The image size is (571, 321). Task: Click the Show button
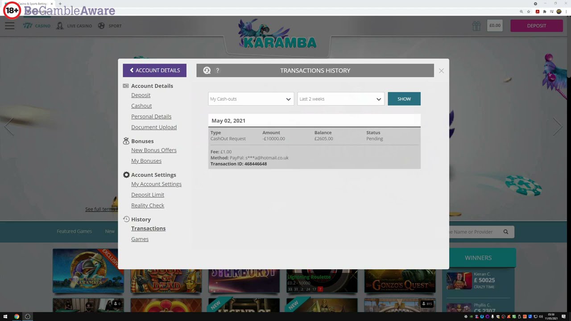coord(404,99)
